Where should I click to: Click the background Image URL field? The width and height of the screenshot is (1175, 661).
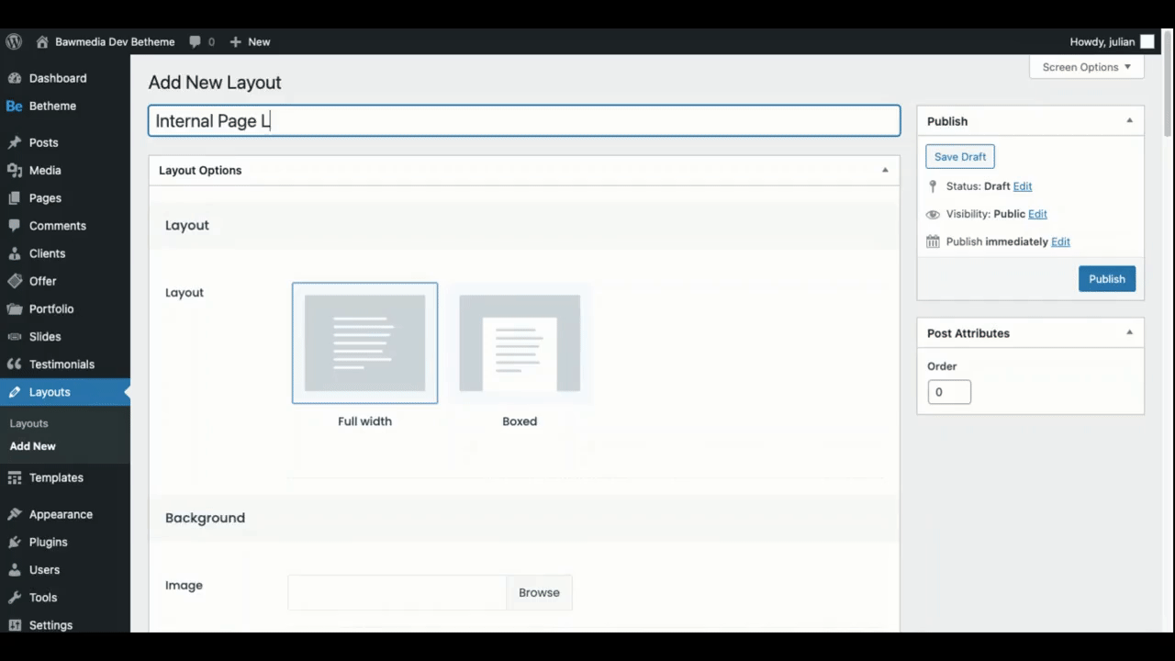[397, 593]
